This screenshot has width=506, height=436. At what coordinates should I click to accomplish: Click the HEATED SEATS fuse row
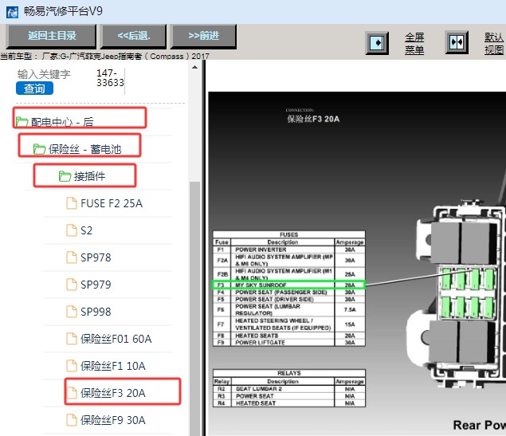[288, 336]
